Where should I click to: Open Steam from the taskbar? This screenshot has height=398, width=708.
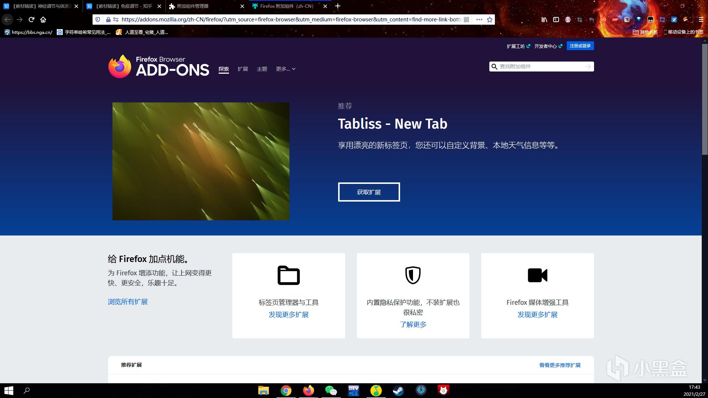(x=398, y=390)
